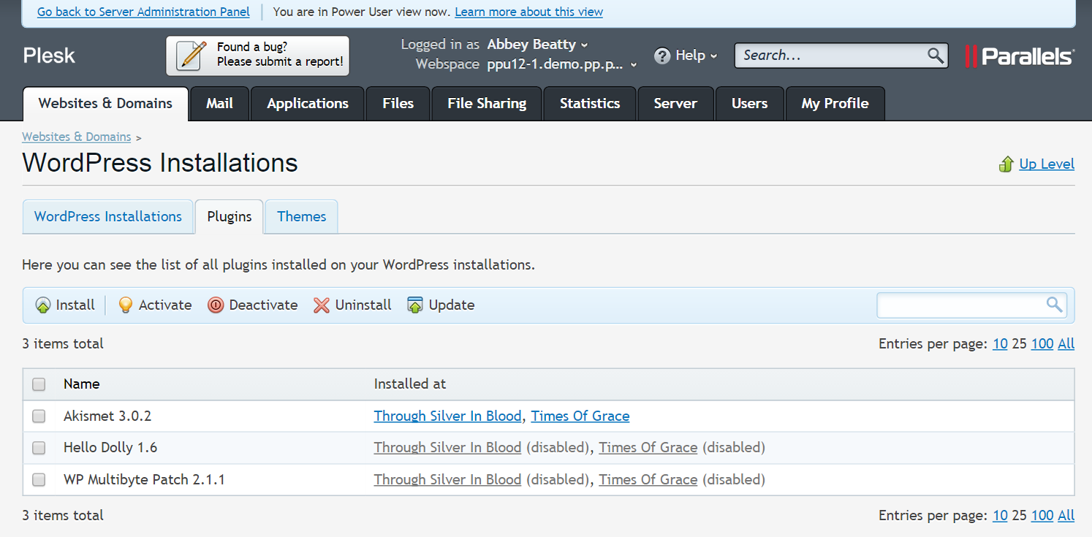Set bottom entries per page to All
This screenshot has width=1092, height=537.
pyautogui.click(x=1066, y=516)
